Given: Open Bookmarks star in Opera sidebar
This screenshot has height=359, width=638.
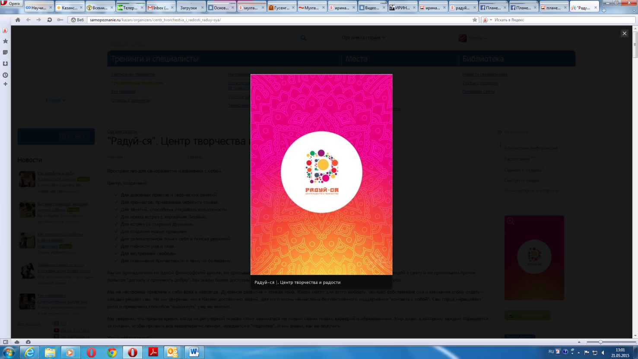Looking at the screenshot, I should (x=5, y=41).
